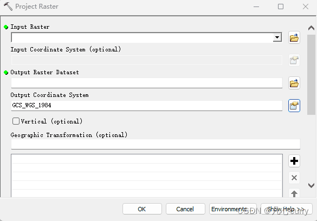Click the GCS_WGS_1984 coordinate system field
The height and width of the screenshot is (221, 317).
tap(146, 106)
